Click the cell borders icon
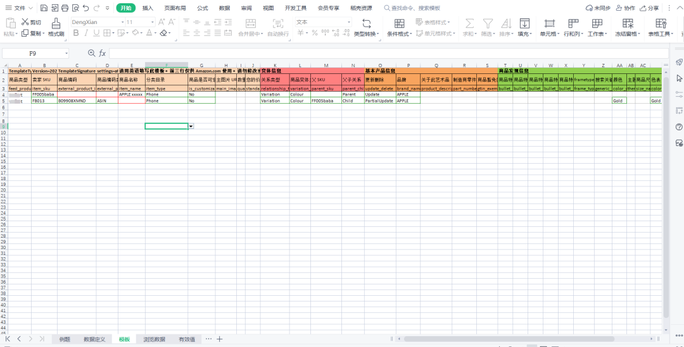Viewport: 684px width, 347px height. tap(108, 33)
